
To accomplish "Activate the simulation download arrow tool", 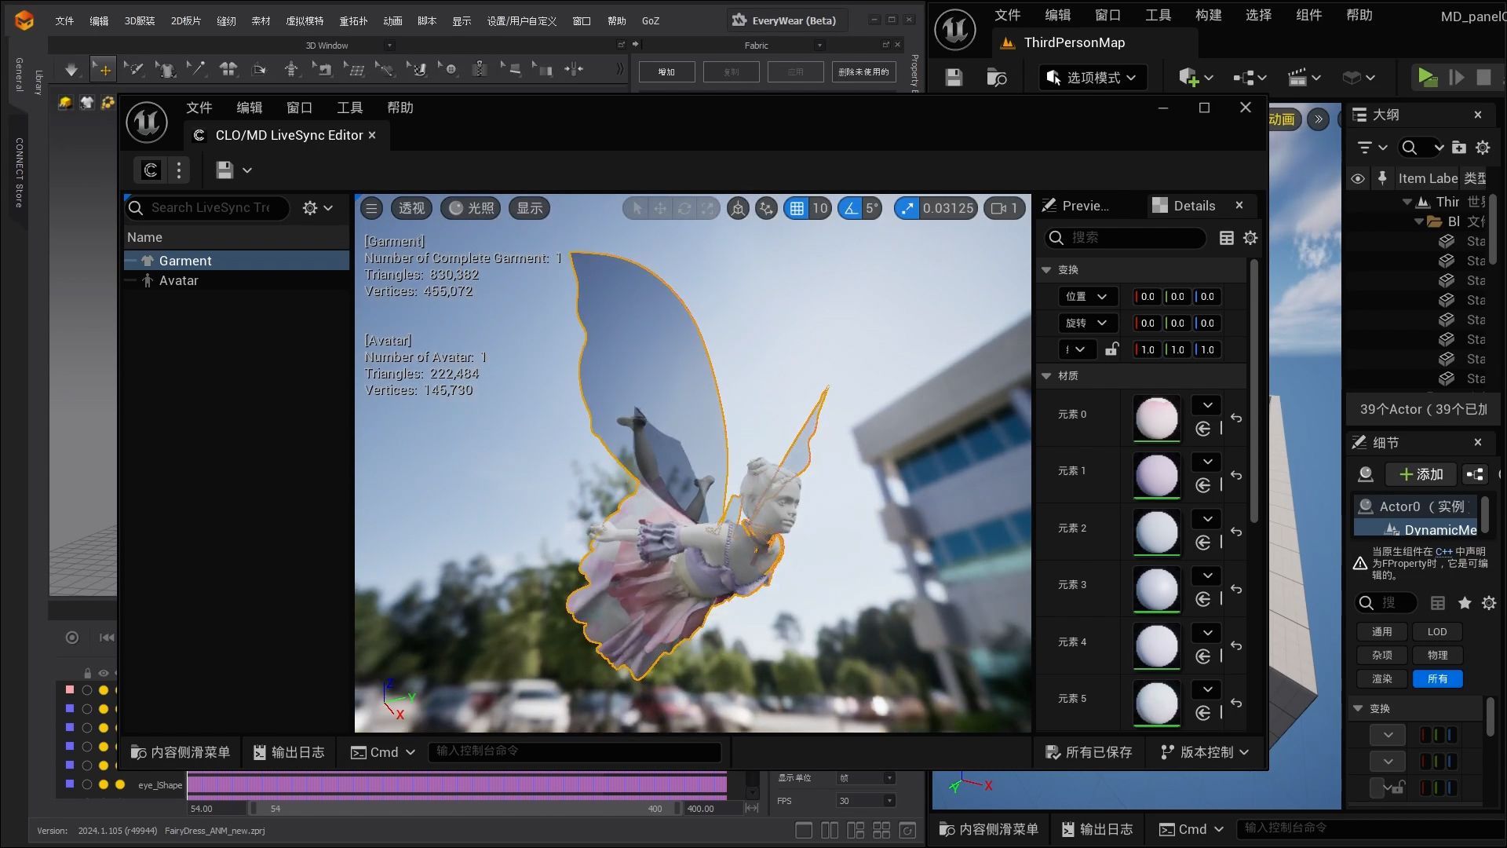I will [71, 69].
